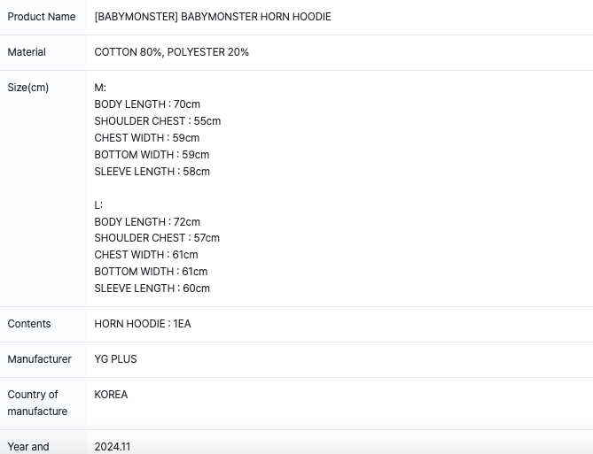Click the M: size heading
Screen dimensions: 593x454
(100, 88)
